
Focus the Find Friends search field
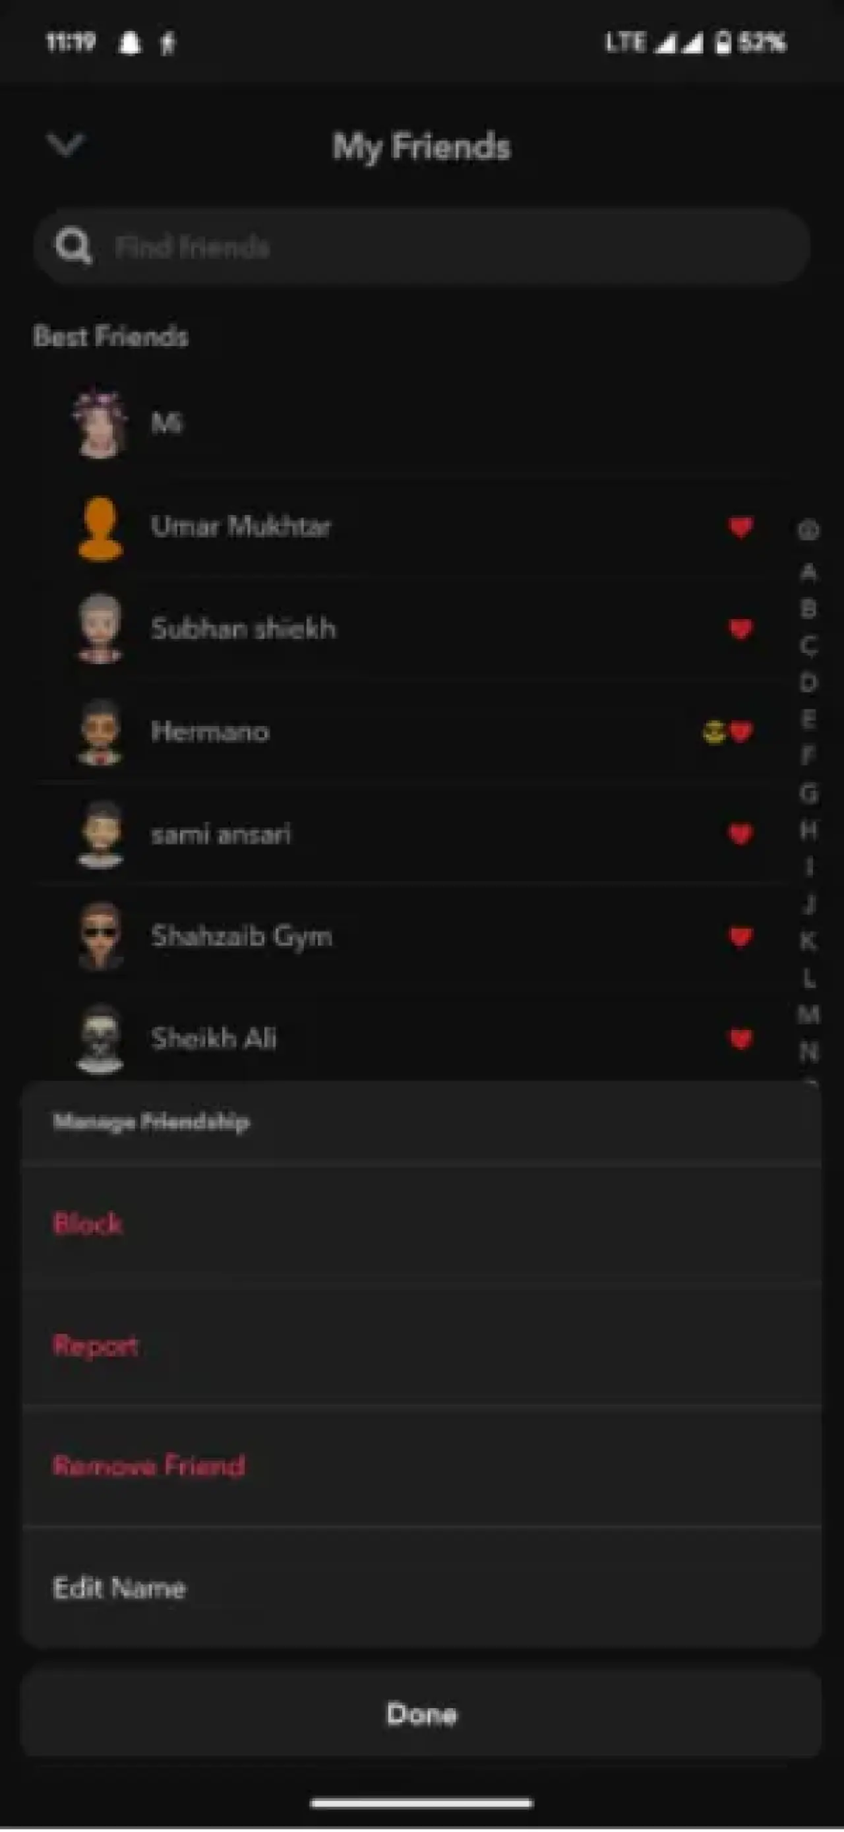[421, 247]
